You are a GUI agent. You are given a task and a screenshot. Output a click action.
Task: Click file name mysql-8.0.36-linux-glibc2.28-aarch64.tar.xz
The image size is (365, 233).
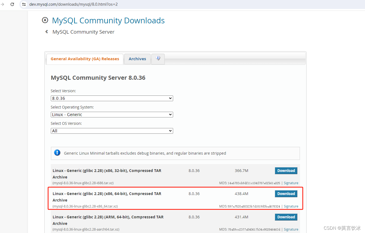tap(86, 229)
